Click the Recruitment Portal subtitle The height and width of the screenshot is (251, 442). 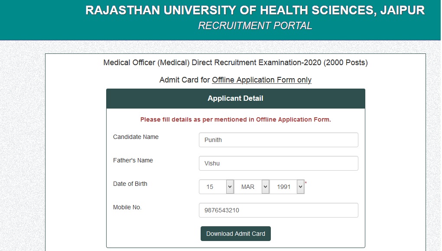point(255,26)
